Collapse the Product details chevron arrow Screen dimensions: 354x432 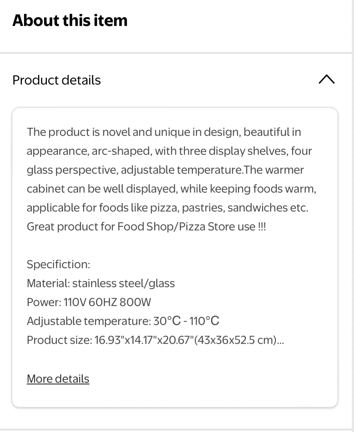(326, 79)
